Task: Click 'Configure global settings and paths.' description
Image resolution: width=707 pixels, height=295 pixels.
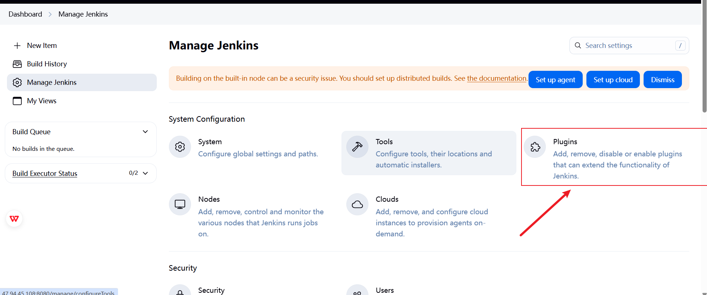Action: tap(258, 154)
